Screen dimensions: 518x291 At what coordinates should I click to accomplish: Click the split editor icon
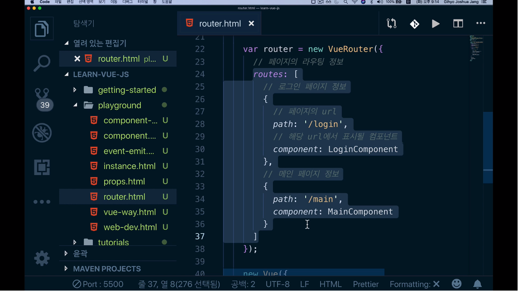point(458,24)
